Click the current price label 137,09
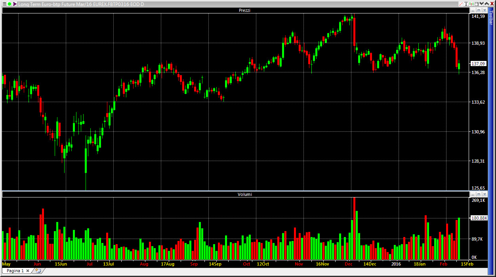 [478, 63]
